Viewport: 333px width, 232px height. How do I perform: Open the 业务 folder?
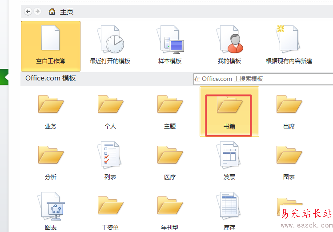click(x=51, y=112)
